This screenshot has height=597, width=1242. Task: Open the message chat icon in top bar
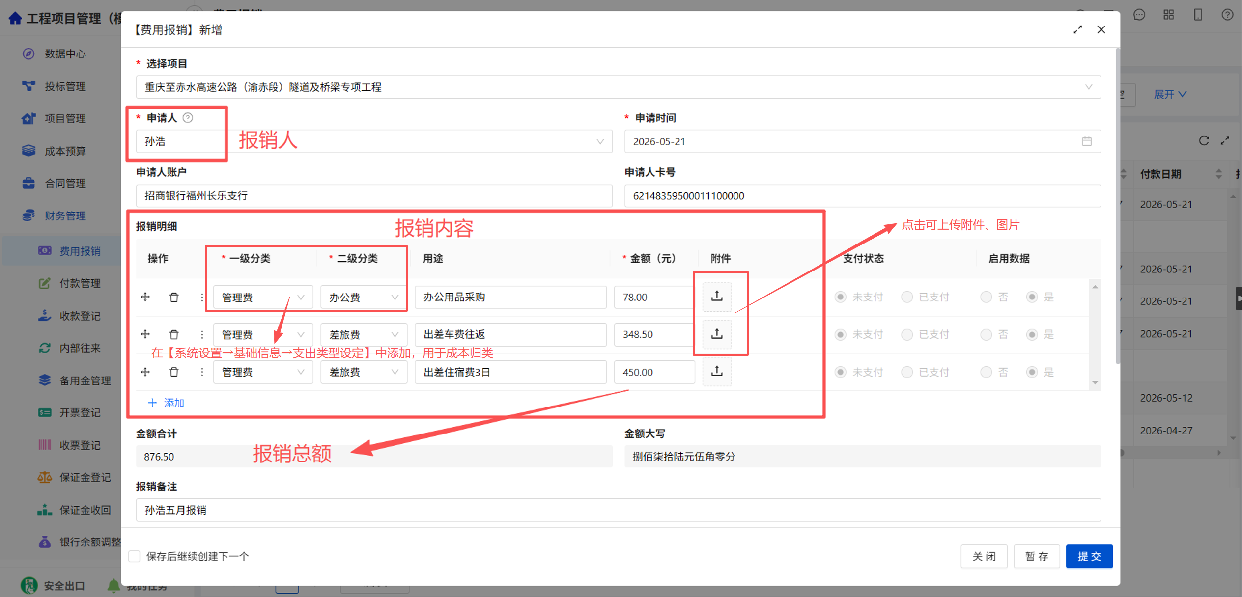point(1139,15)
